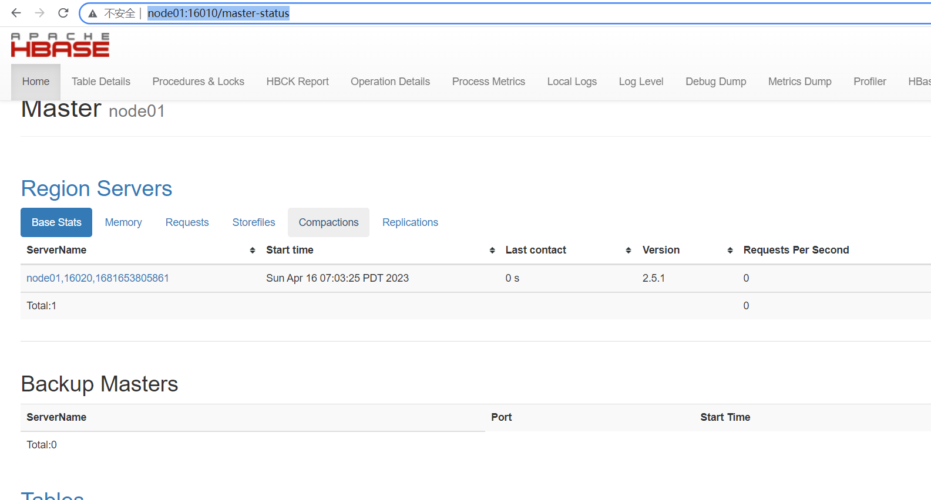The width and height of the screenshot is (931, 500).
Task: Click the browser forward arrow
Action: [x=39, y=13]
